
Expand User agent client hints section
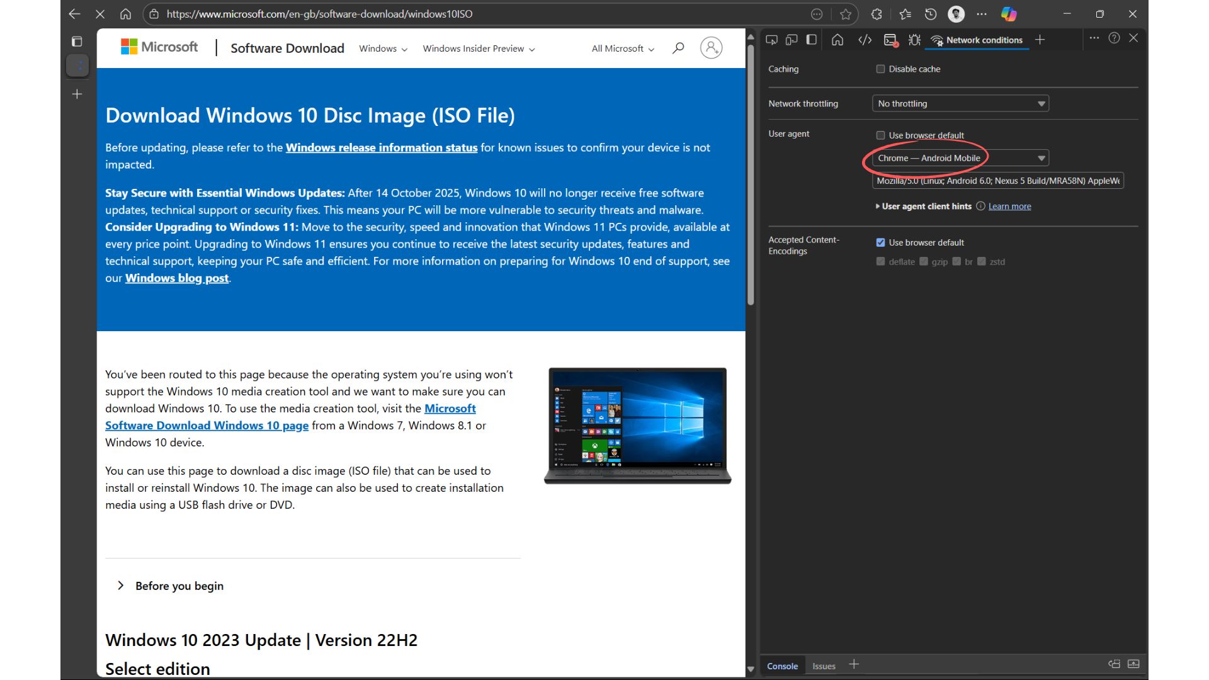[x=923, y=206]
